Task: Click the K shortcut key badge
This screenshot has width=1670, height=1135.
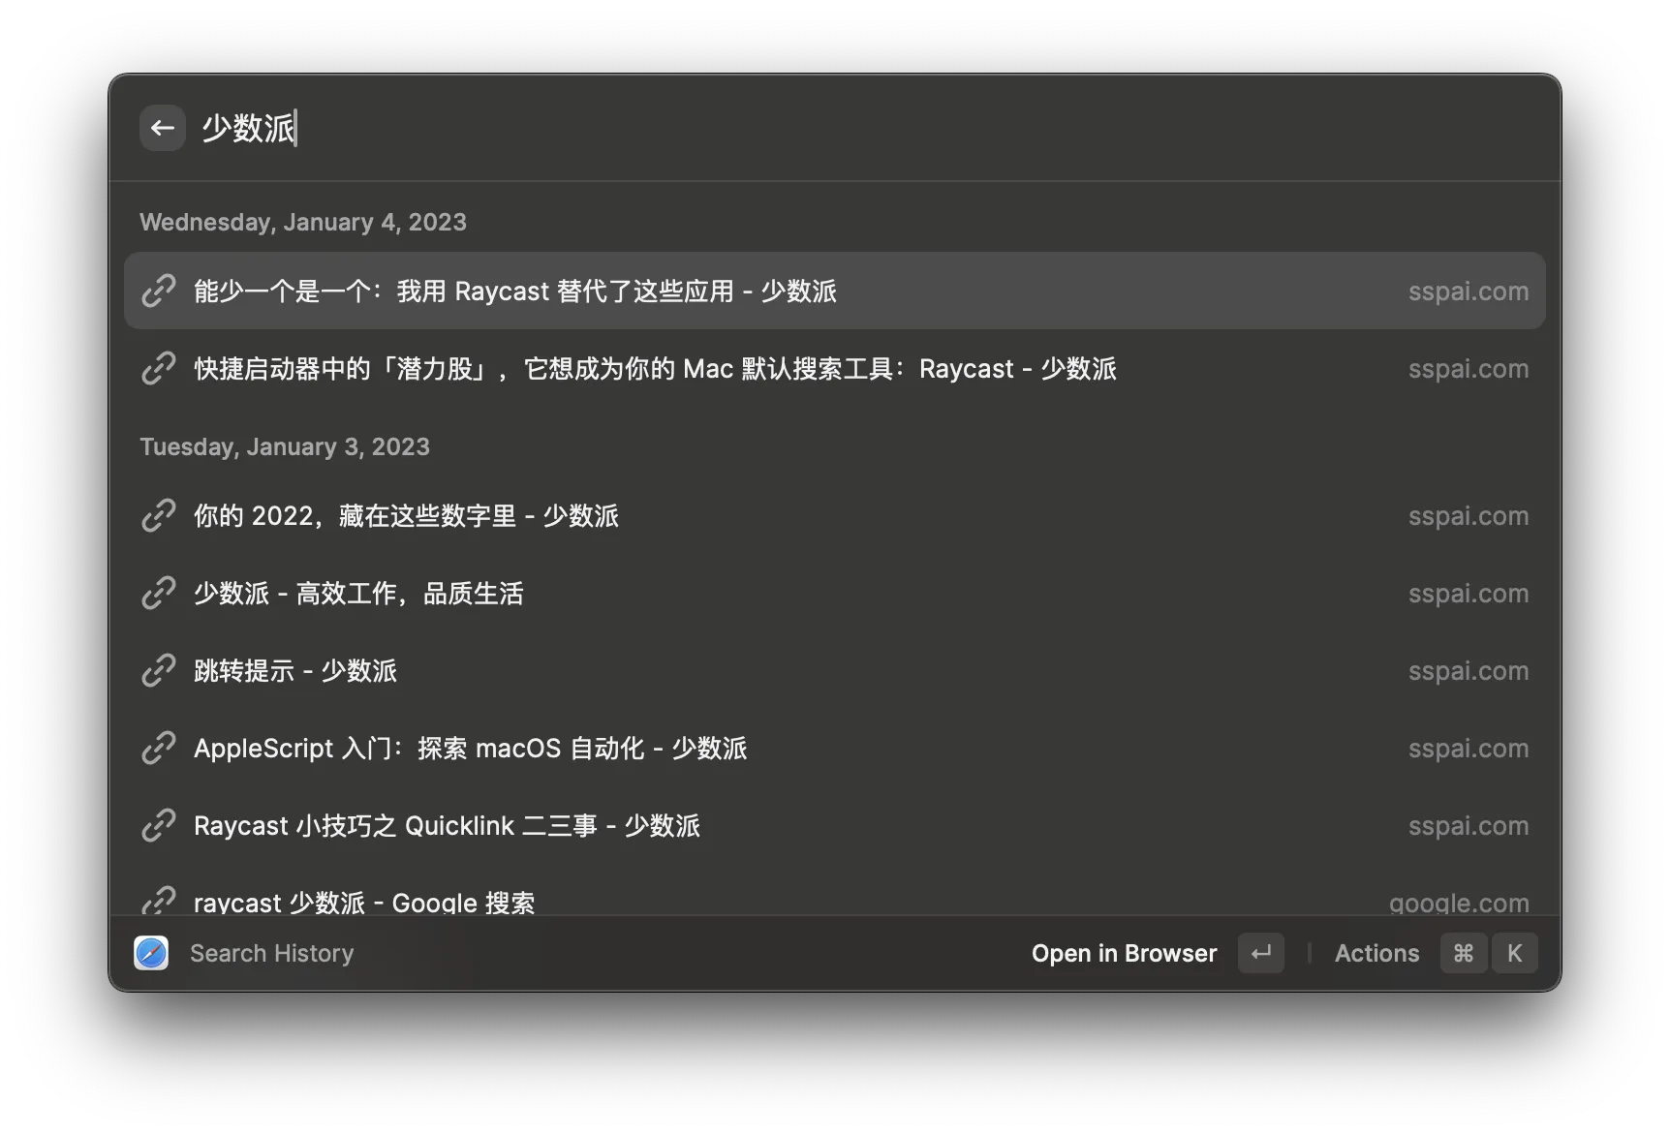Action: coord(1514,953)
